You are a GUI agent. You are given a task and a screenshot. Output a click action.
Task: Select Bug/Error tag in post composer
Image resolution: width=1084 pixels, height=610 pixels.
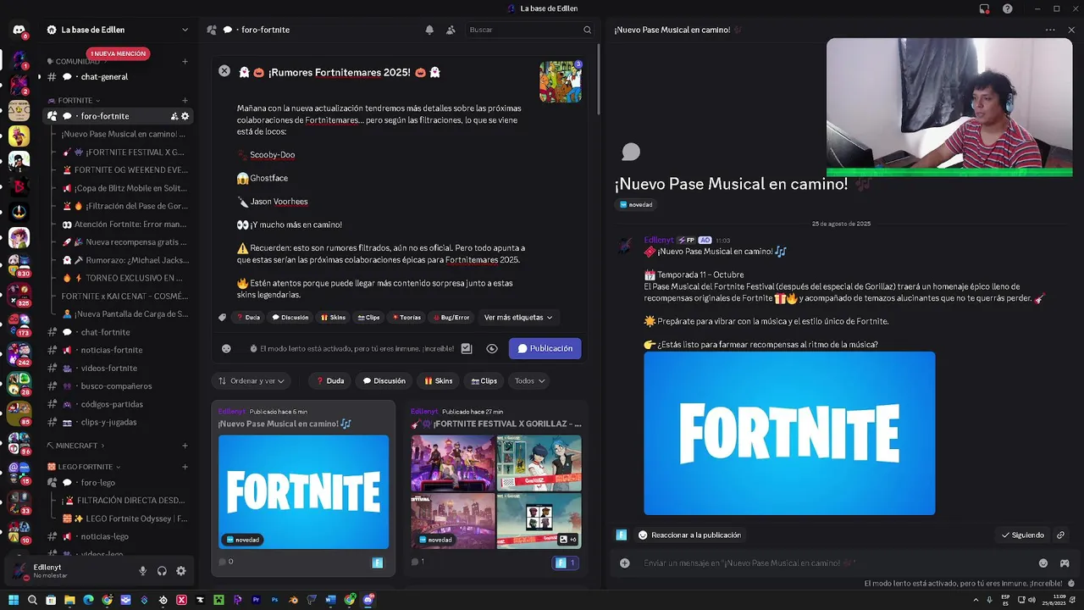click(x=451, y=318)
